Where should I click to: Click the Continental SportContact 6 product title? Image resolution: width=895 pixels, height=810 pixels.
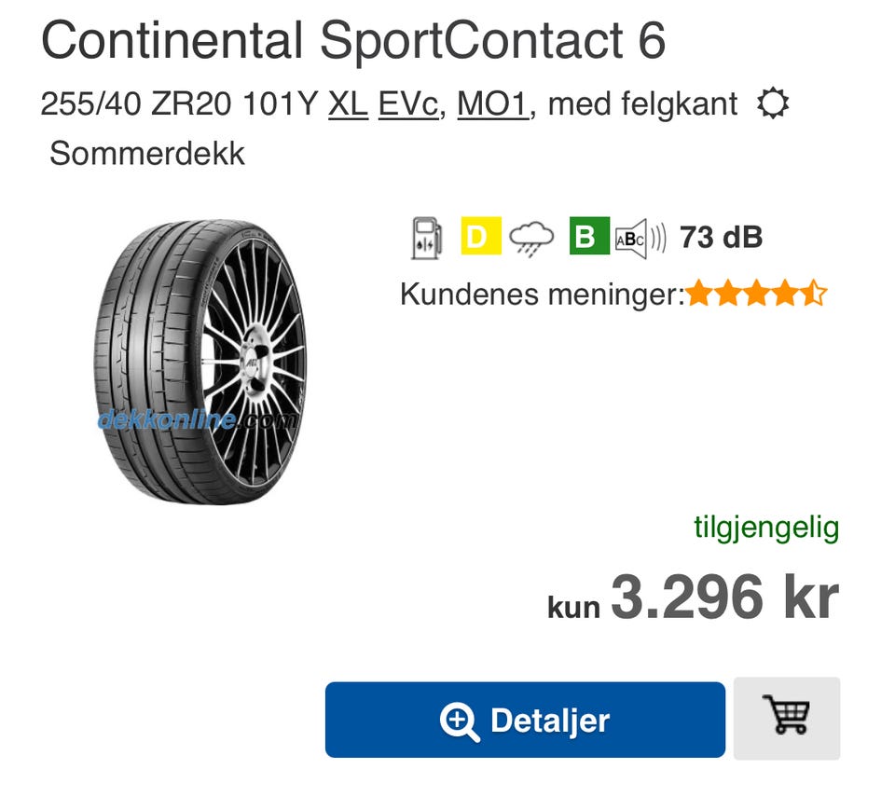(353, 40)
